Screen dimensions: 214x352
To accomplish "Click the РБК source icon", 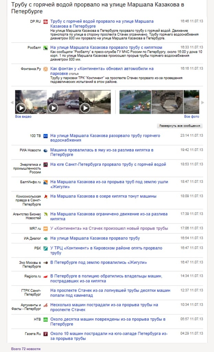I will 45,248.
